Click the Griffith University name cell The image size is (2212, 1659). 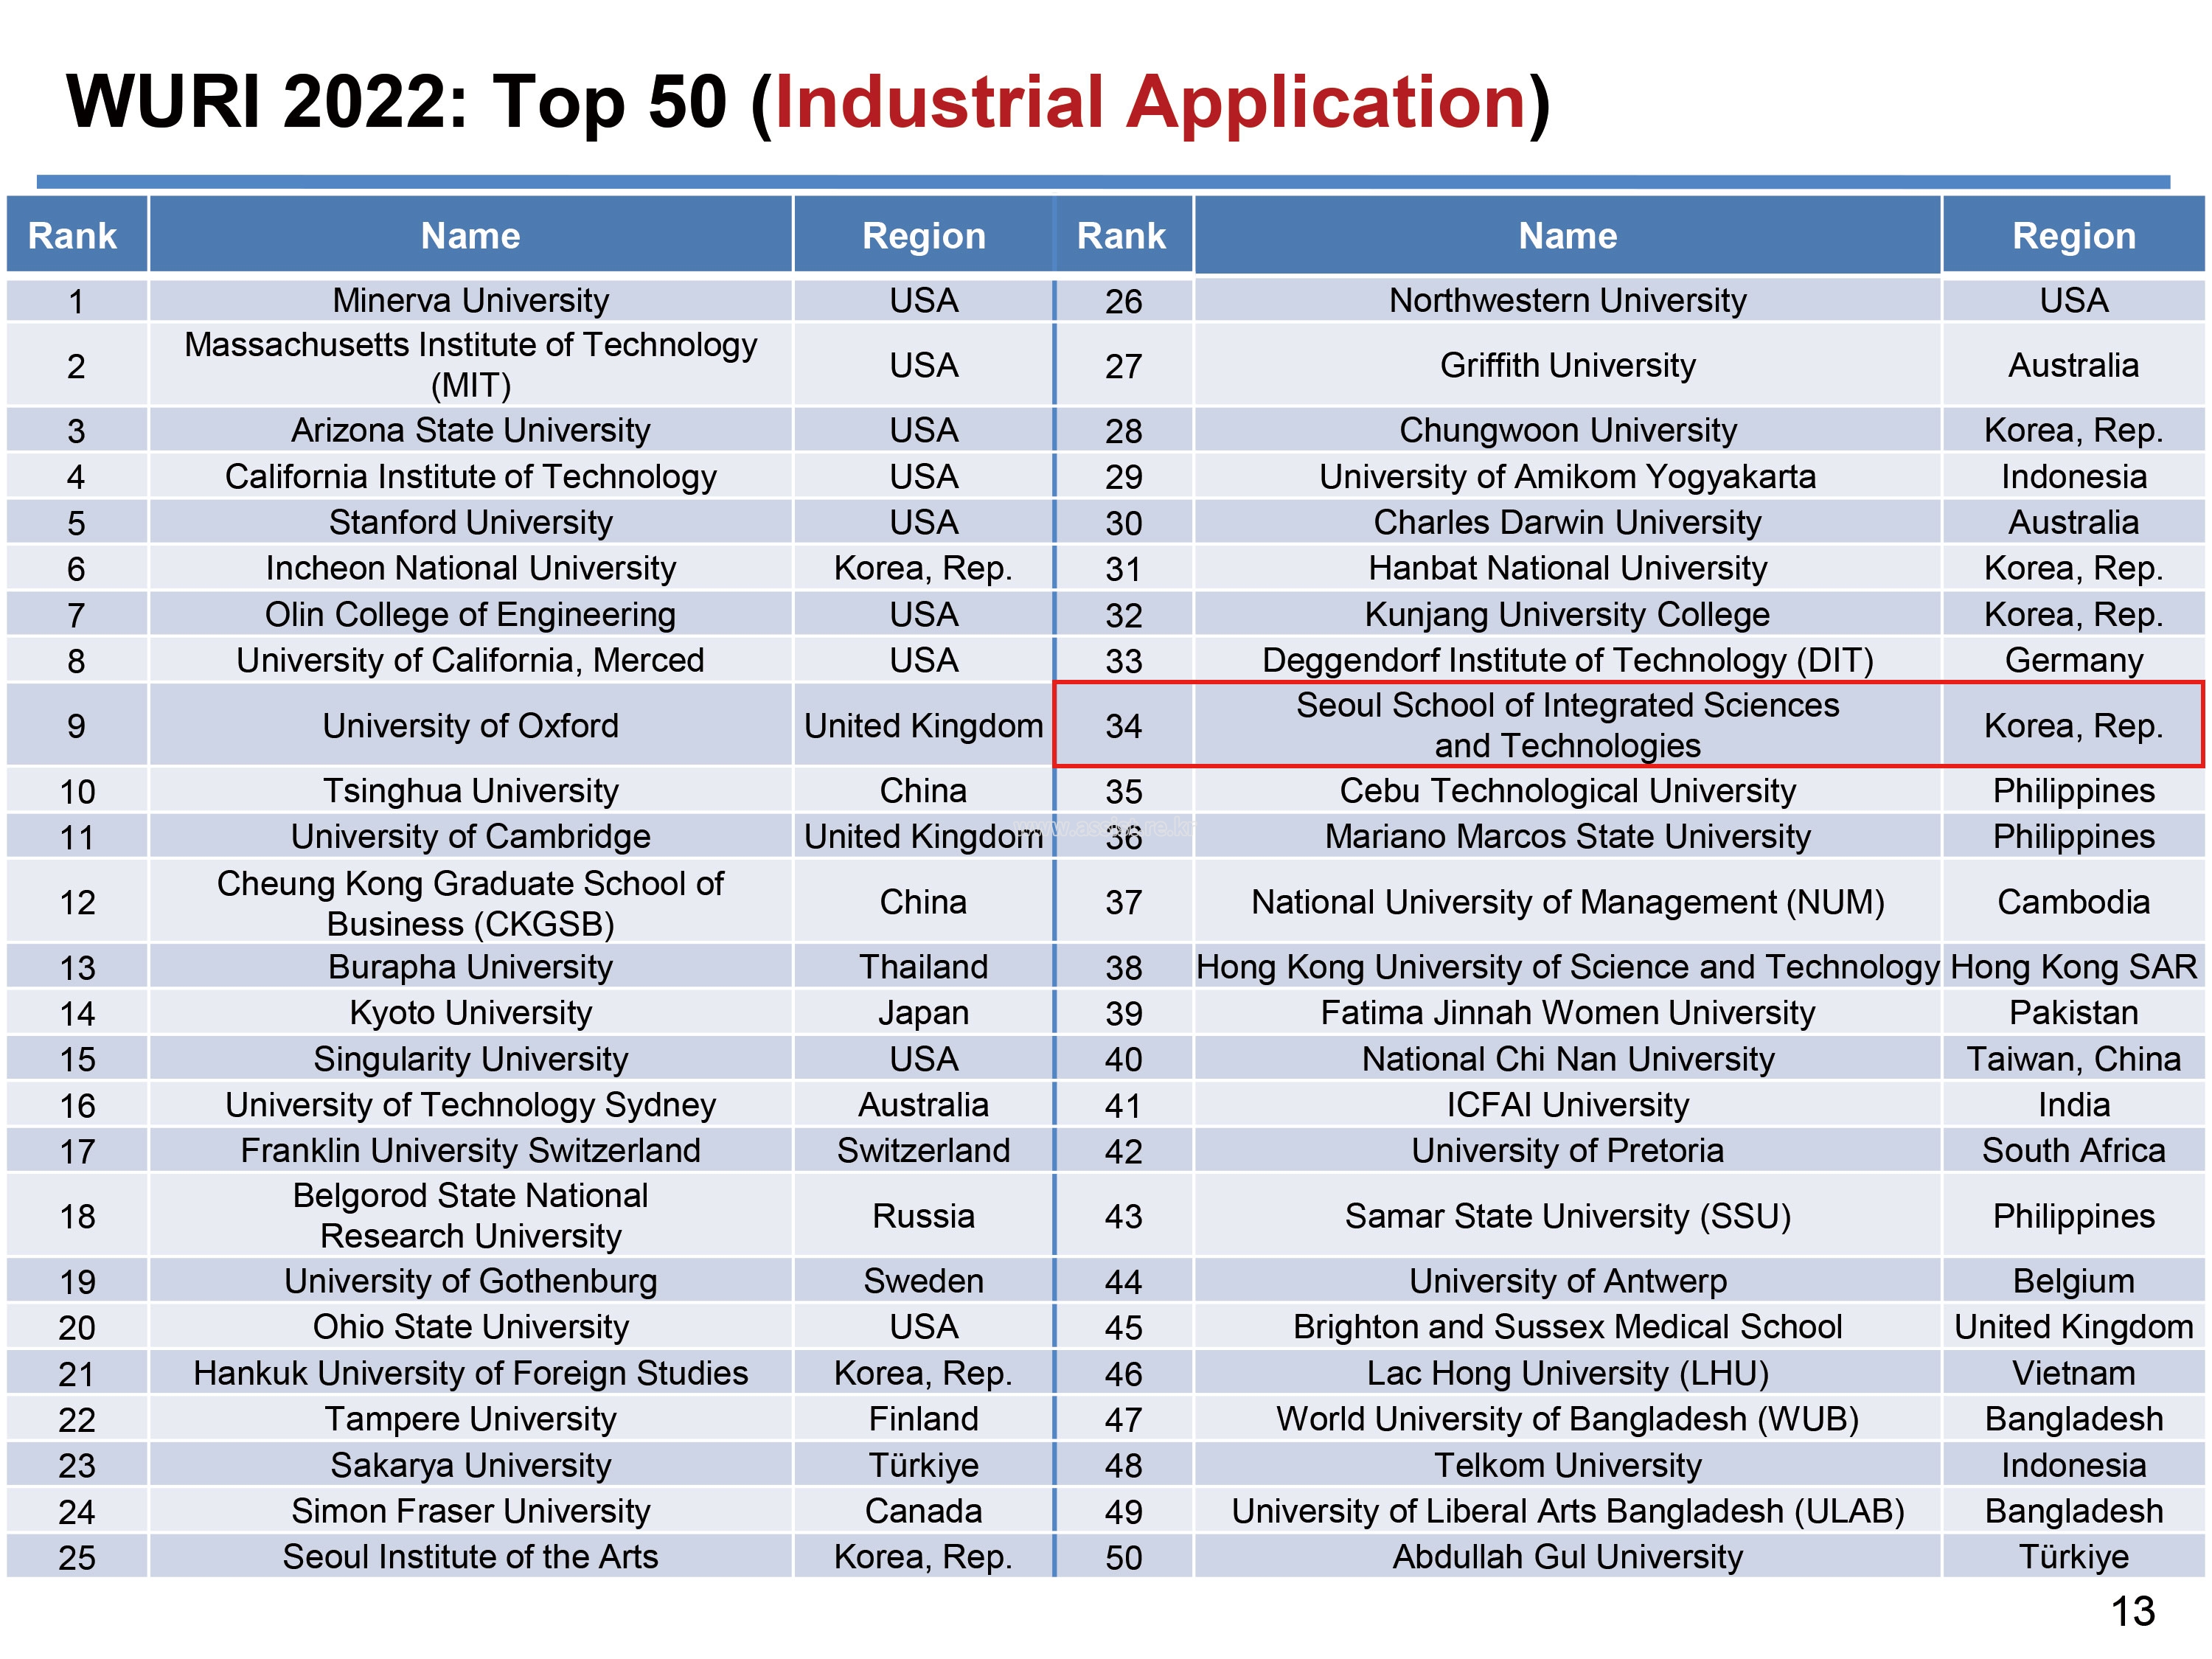1567,365
